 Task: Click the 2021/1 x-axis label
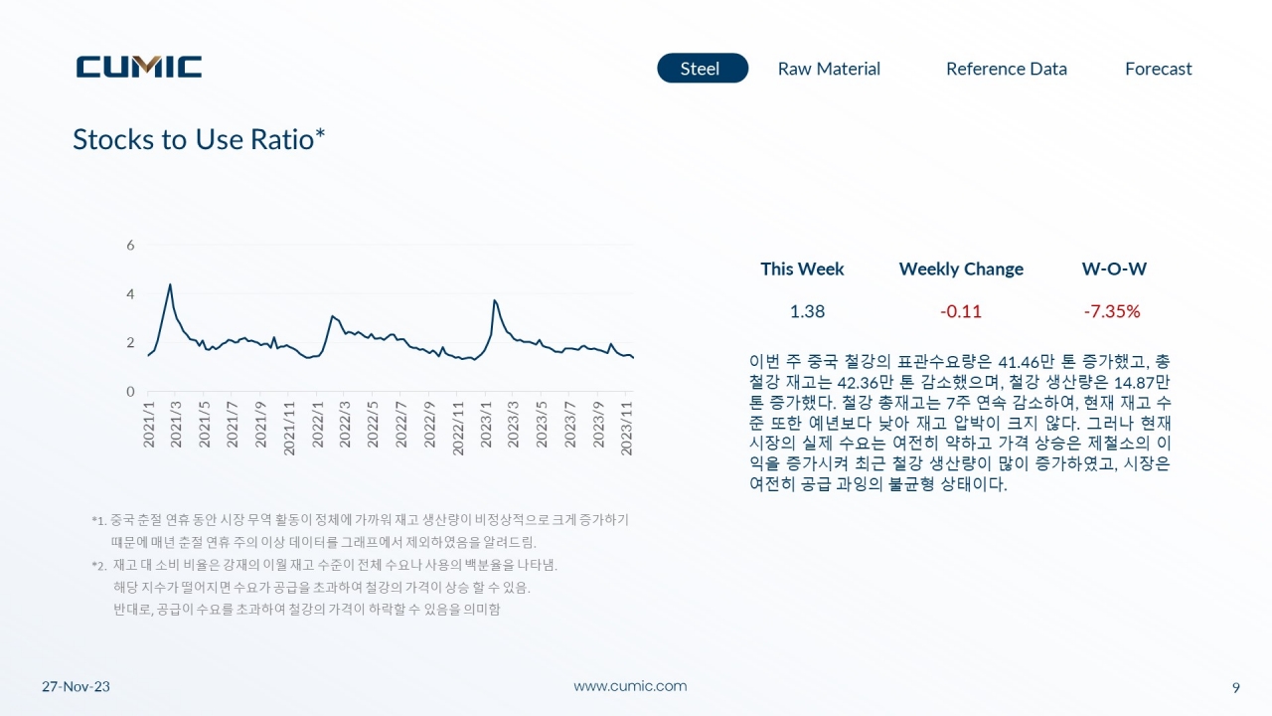(149, 424)
